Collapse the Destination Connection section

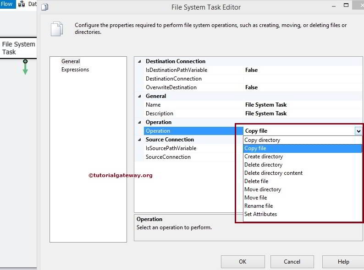click(139, 61)
